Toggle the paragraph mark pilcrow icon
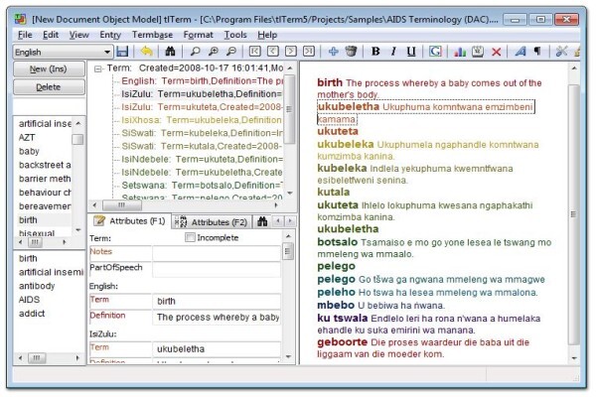 pos(537,52)
